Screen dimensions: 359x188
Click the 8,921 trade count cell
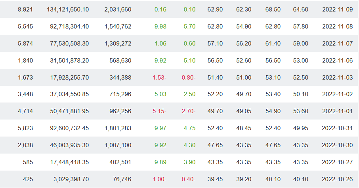pos(25,9)
